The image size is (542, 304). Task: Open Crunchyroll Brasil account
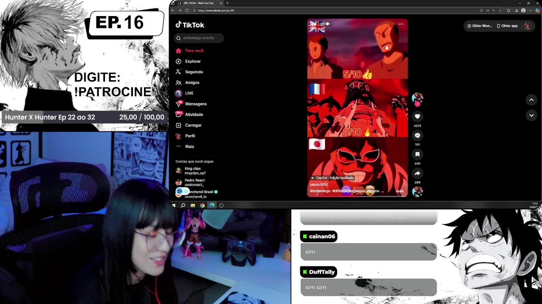(196, 194)
